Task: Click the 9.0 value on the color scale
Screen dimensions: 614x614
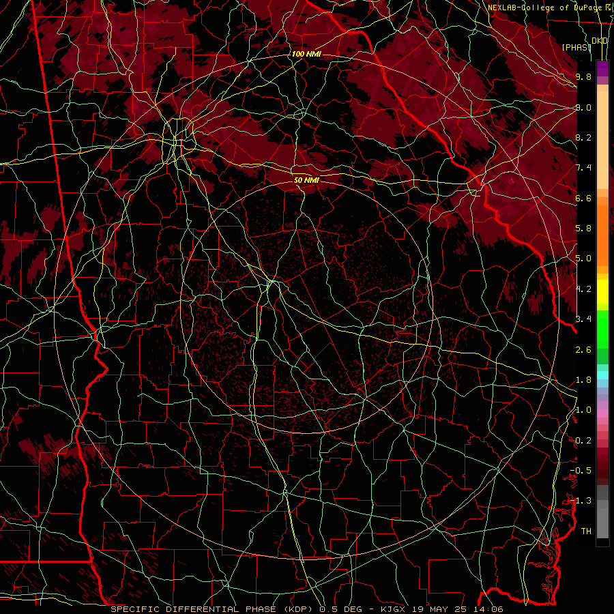Action: (x=583, y=107)
